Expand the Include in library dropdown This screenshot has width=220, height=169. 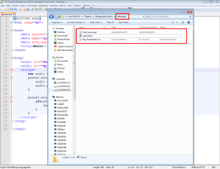pyautogui.click(x=76, y=22)
